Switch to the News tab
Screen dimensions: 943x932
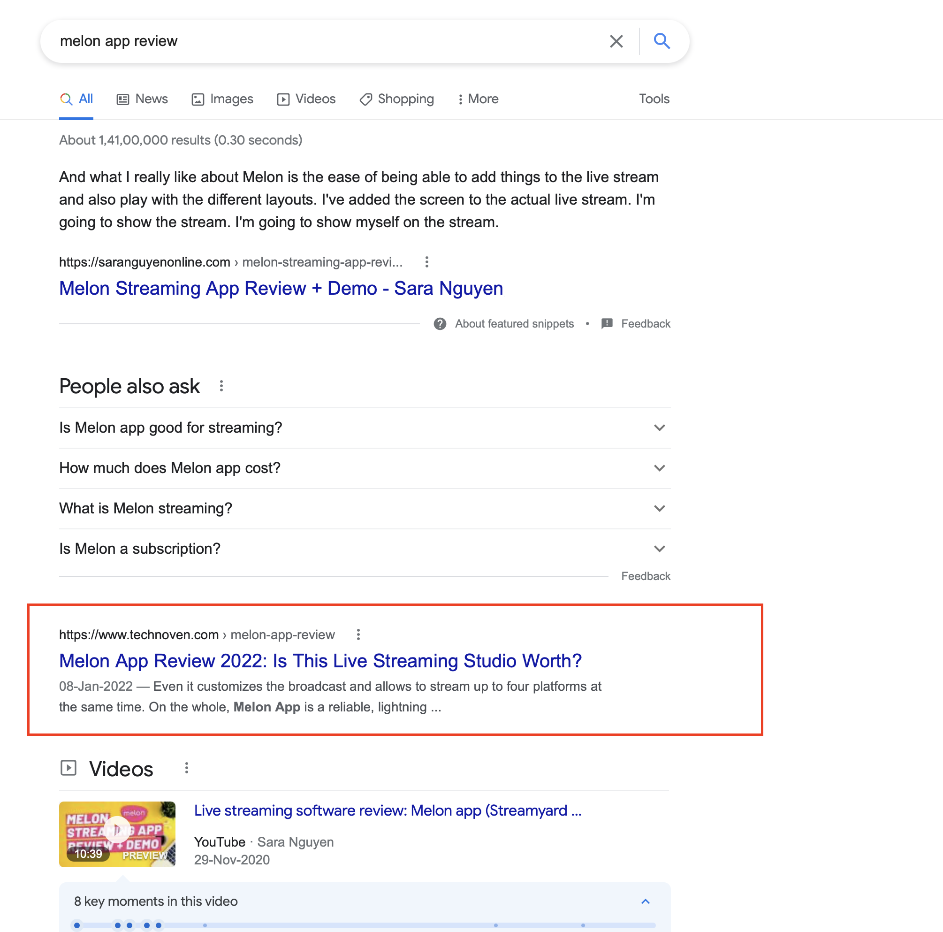point(142,99)
